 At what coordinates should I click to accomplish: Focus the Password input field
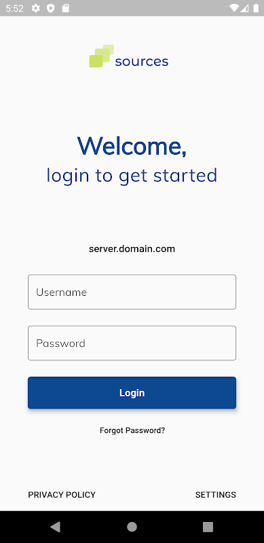tap(132, 343)
